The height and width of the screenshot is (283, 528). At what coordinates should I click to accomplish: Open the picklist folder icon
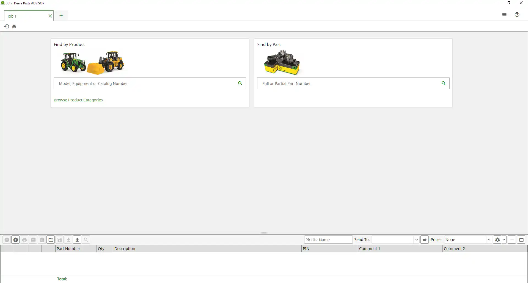[51, 240]
